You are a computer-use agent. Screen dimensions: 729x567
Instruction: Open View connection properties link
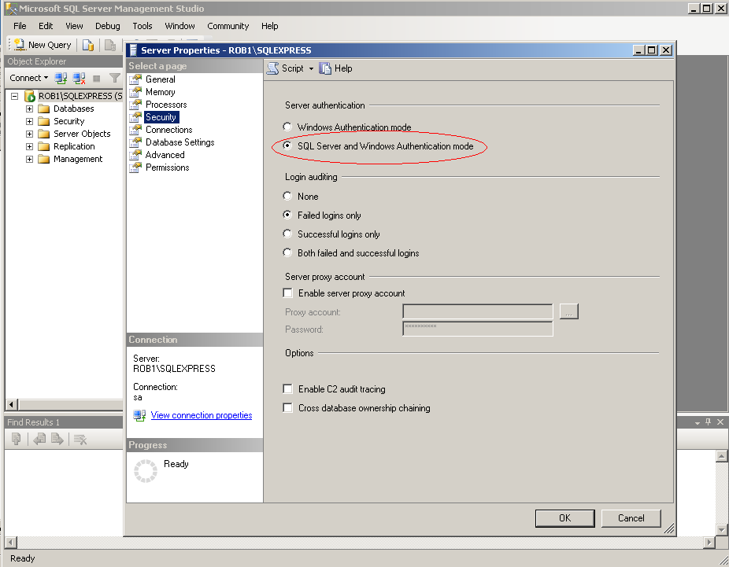[x=202, y=415]
